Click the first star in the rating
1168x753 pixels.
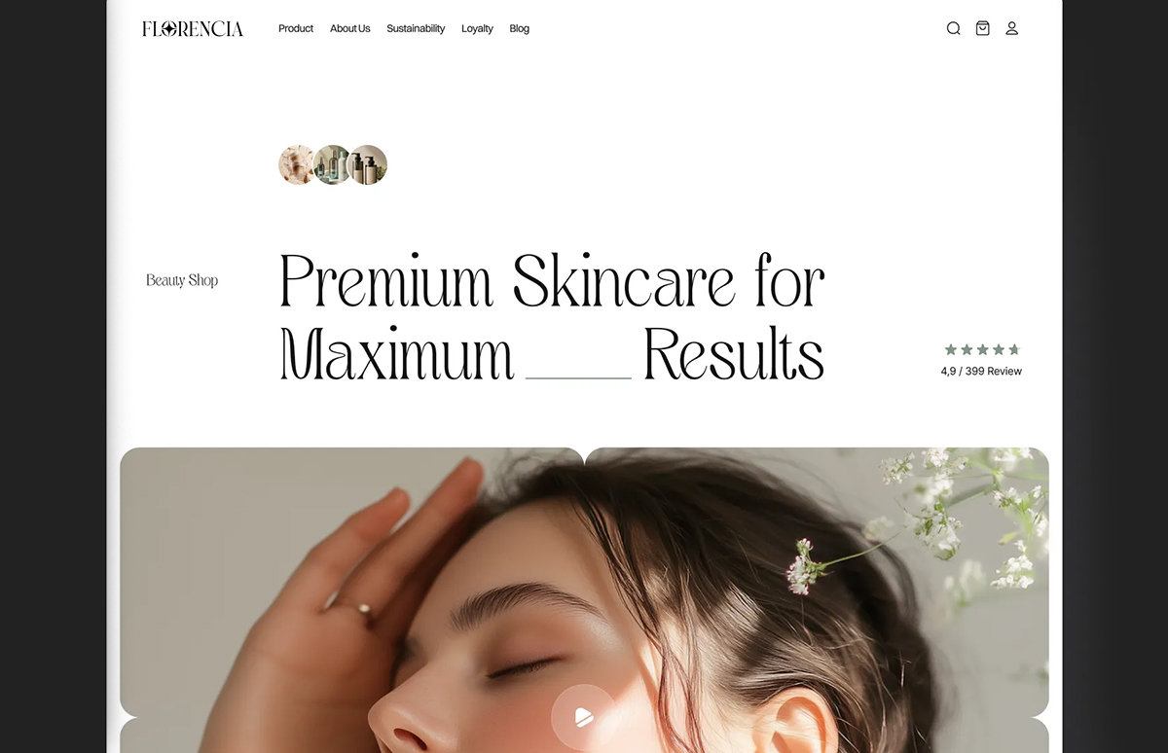click(x=951, y=349)
